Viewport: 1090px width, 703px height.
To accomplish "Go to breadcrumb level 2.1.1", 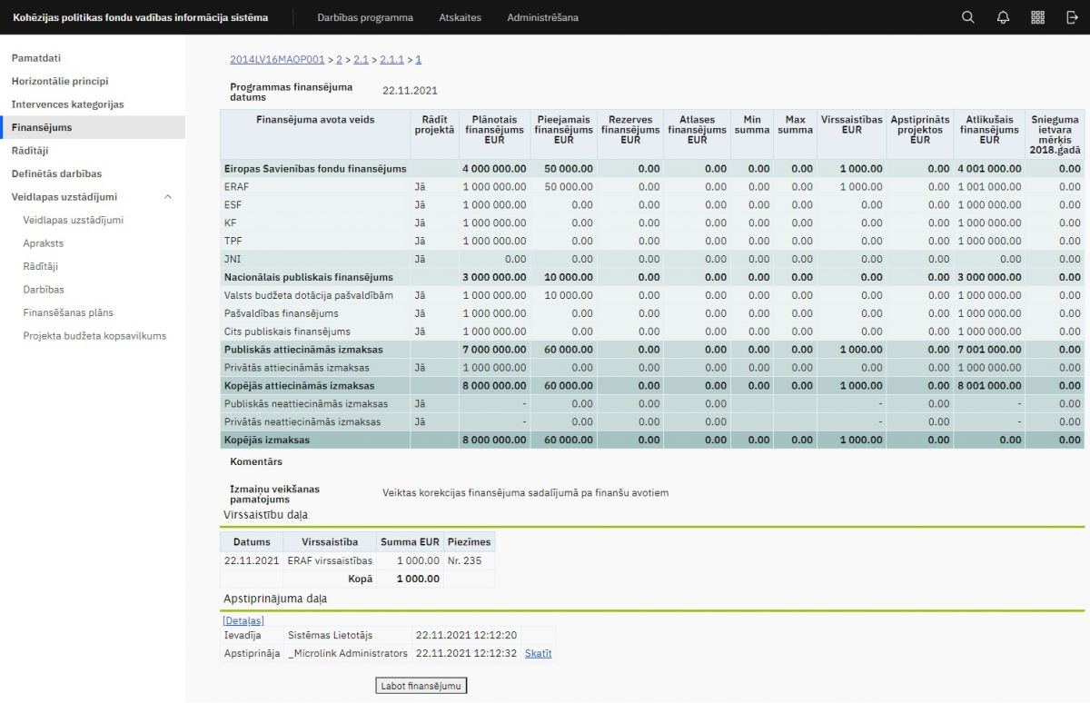I will (391, 60).
